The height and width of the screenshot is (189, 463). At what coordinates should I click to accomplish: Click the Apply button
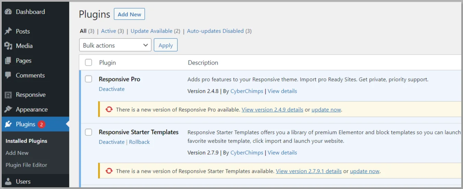tap(165, 45)
